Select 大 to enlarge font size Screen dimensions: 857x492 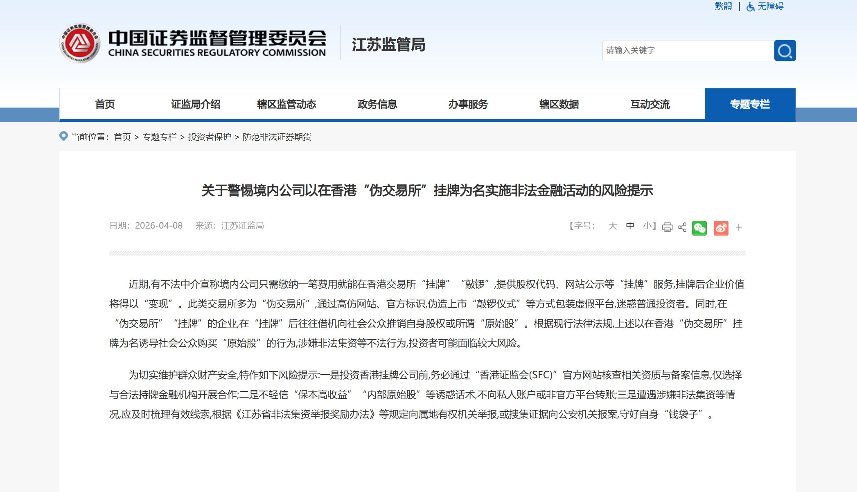click(x=612, y=226)
